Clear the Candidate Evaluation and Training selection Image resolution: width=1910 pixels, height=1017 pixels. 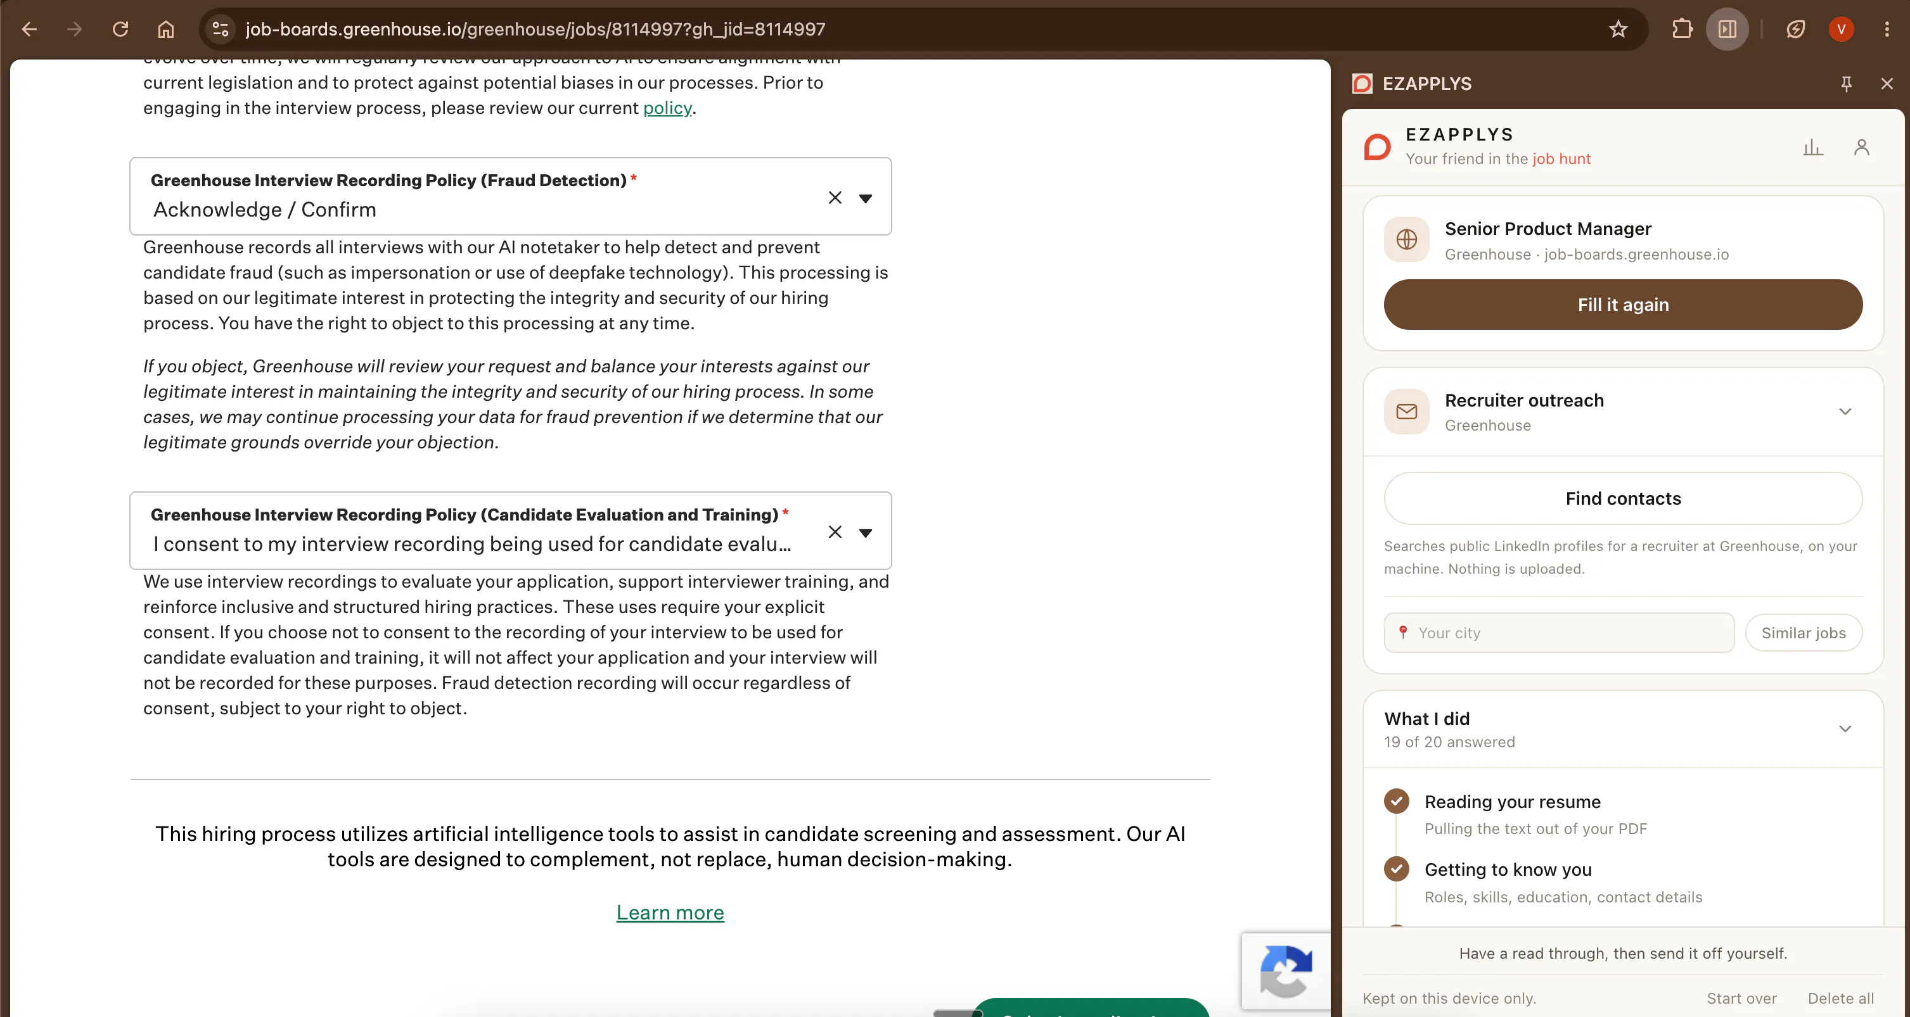[835, 532]
